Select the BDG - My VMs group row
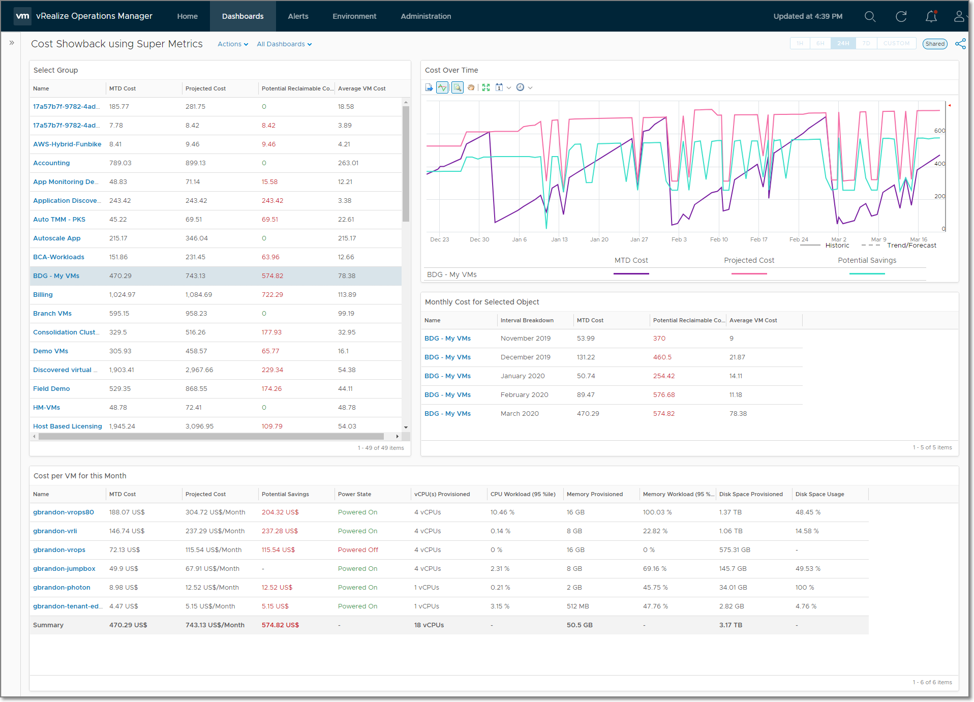The width and height of the screenshot is (974, 702). coord(216,276)
